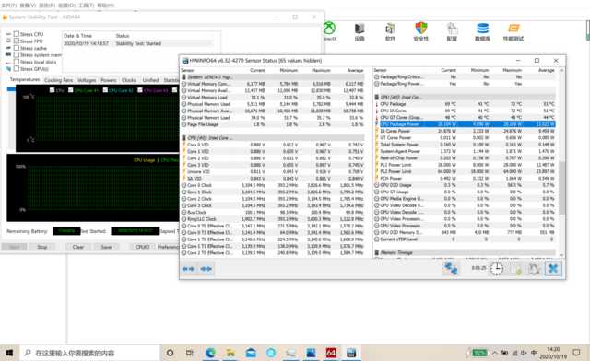Open the database icon in AIDA64
The width and height of the screenshot is (590, 361).
(482, 31)
